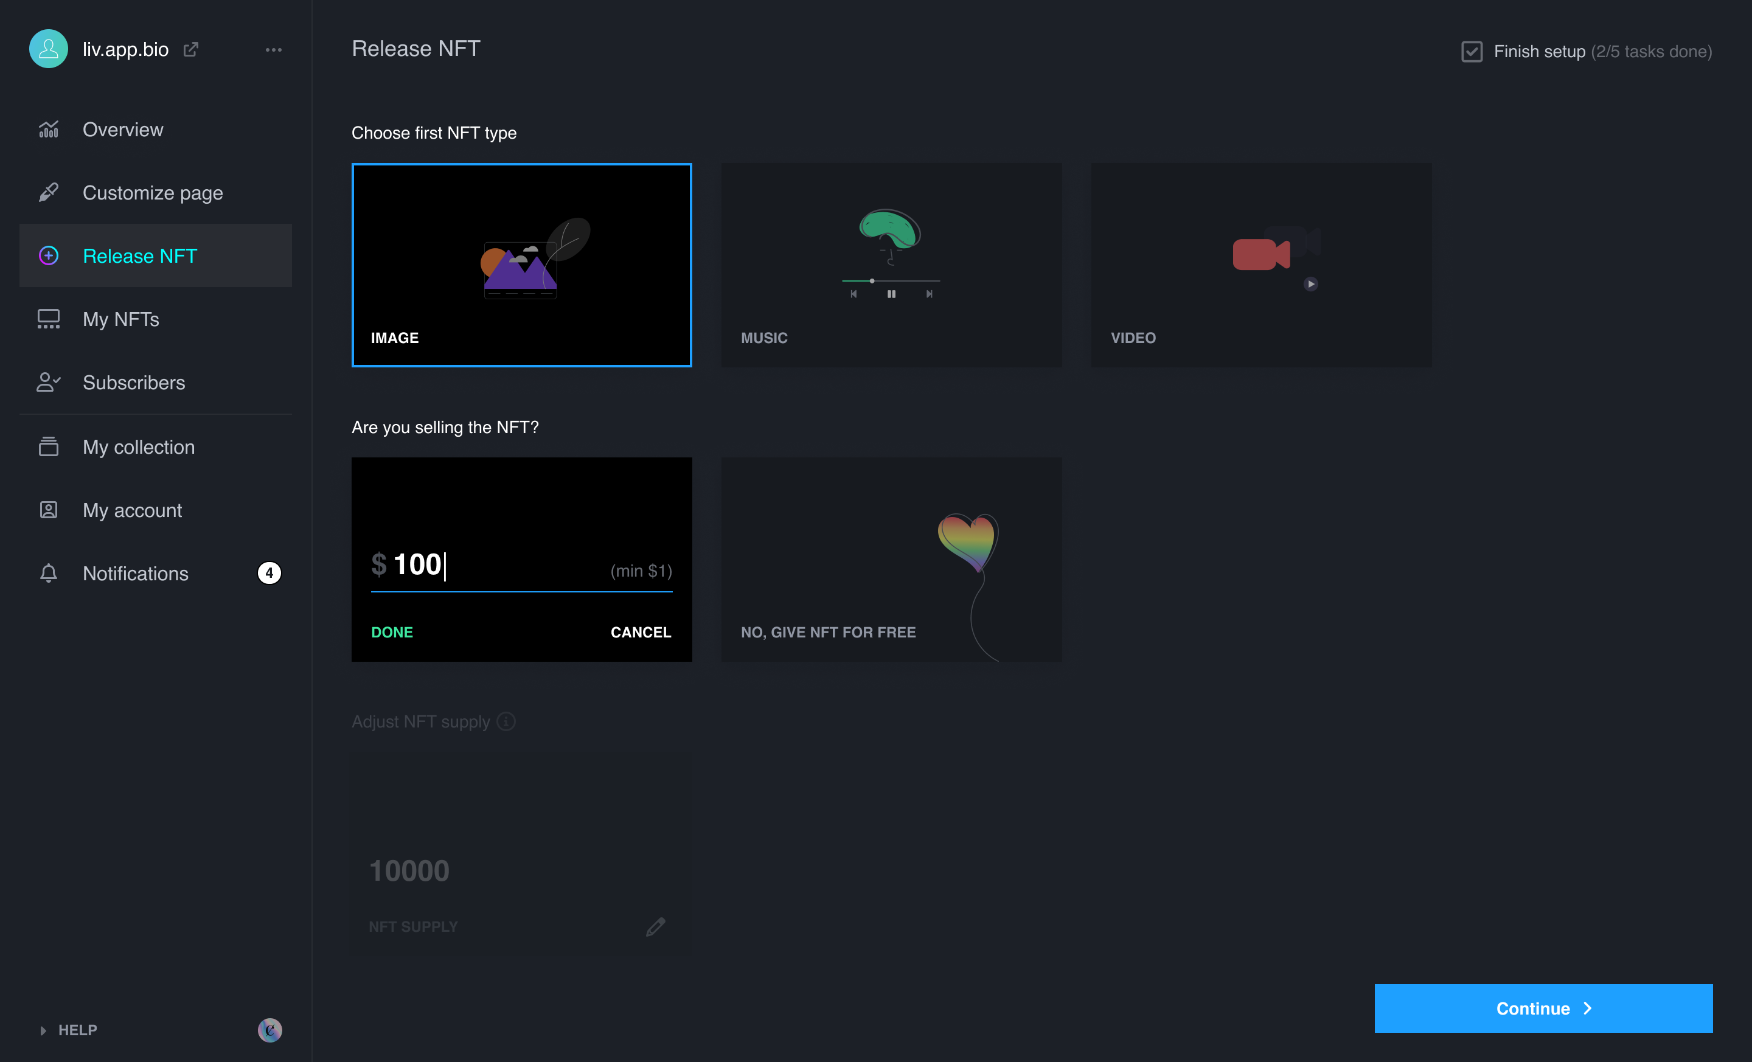Open the Subscribers panel
This screenshot has width=1752, height=1062.
coord(133,383)
